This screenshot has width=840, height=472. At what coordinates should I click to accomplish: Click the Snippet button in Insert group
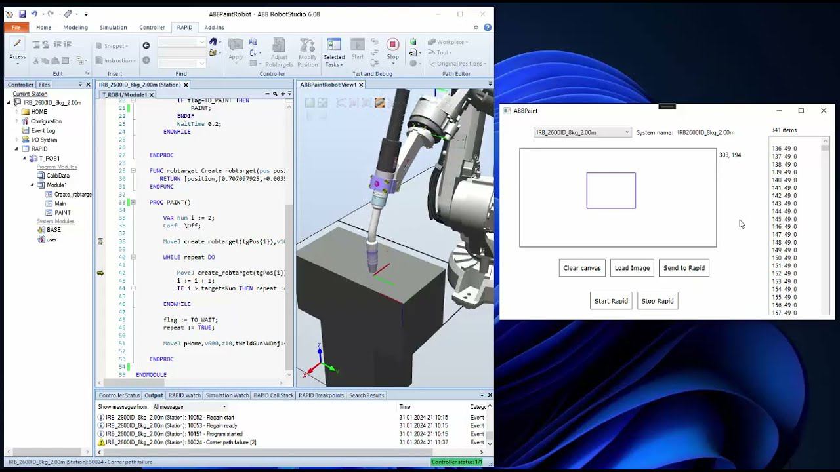point(112,46)
